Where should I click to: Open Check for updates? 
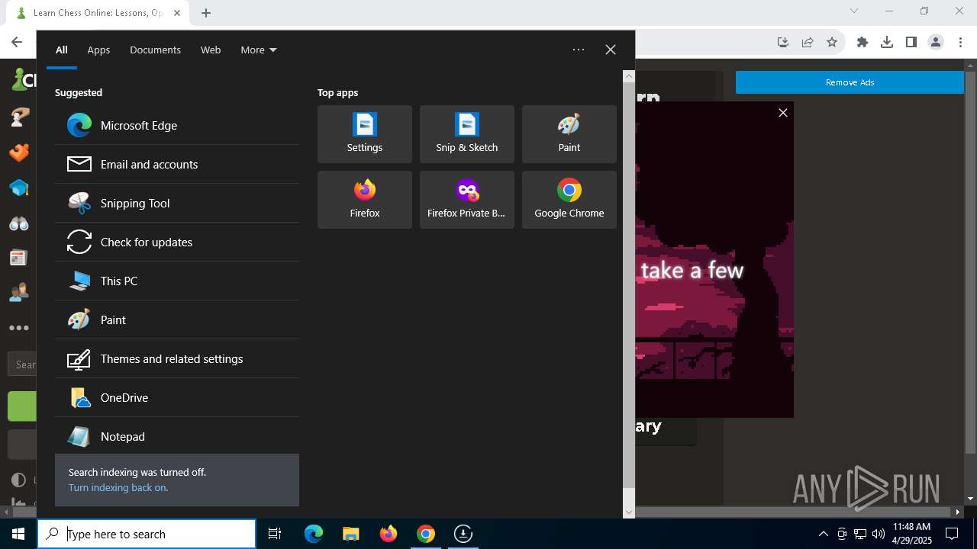pyautogui.click(x=177, y=242)
